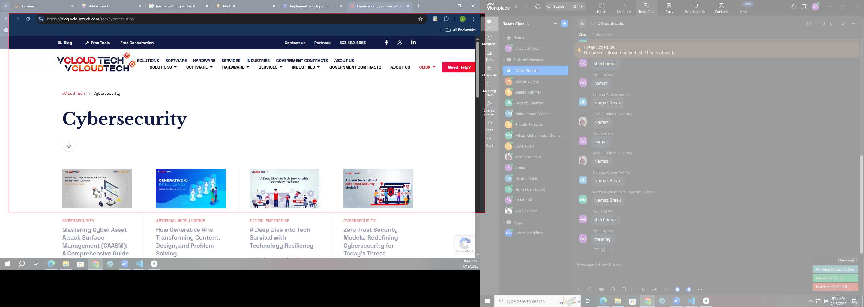The height and width of the screenshot is (307, 864).
Task: Open Mentions in Zoom sidebar
Action: [x=489, y=40]
